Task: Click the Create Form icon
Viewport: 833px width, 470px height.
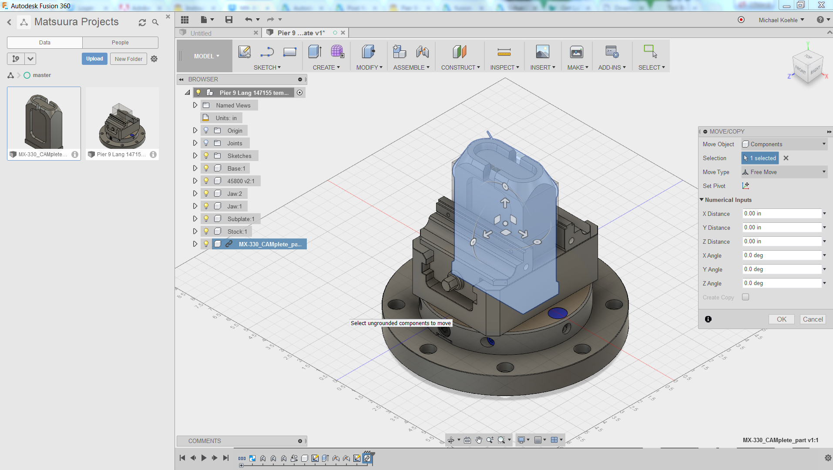Action: click(337, 52)
